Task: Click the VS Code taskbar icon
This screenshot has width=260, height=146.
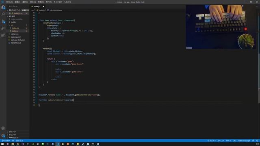Action: pos(58,144)
